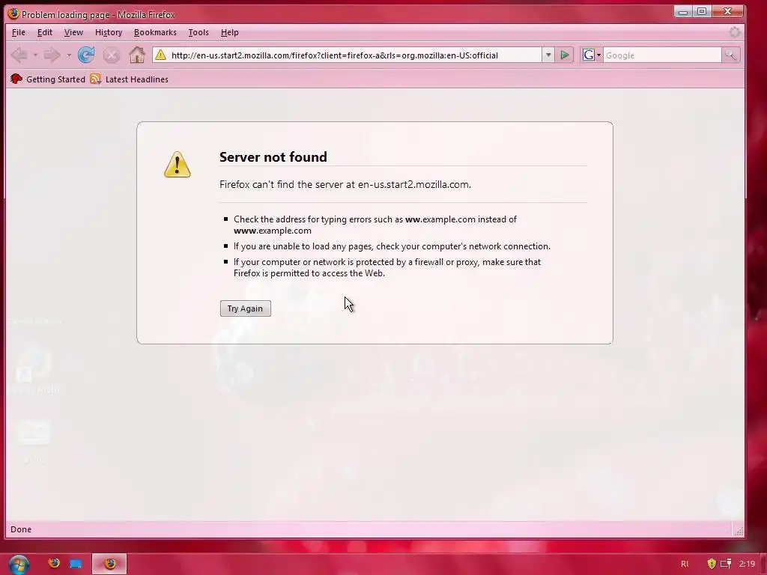Open the Help menu
The height and width of the screenshot is (575, 767).
point(229,32)
